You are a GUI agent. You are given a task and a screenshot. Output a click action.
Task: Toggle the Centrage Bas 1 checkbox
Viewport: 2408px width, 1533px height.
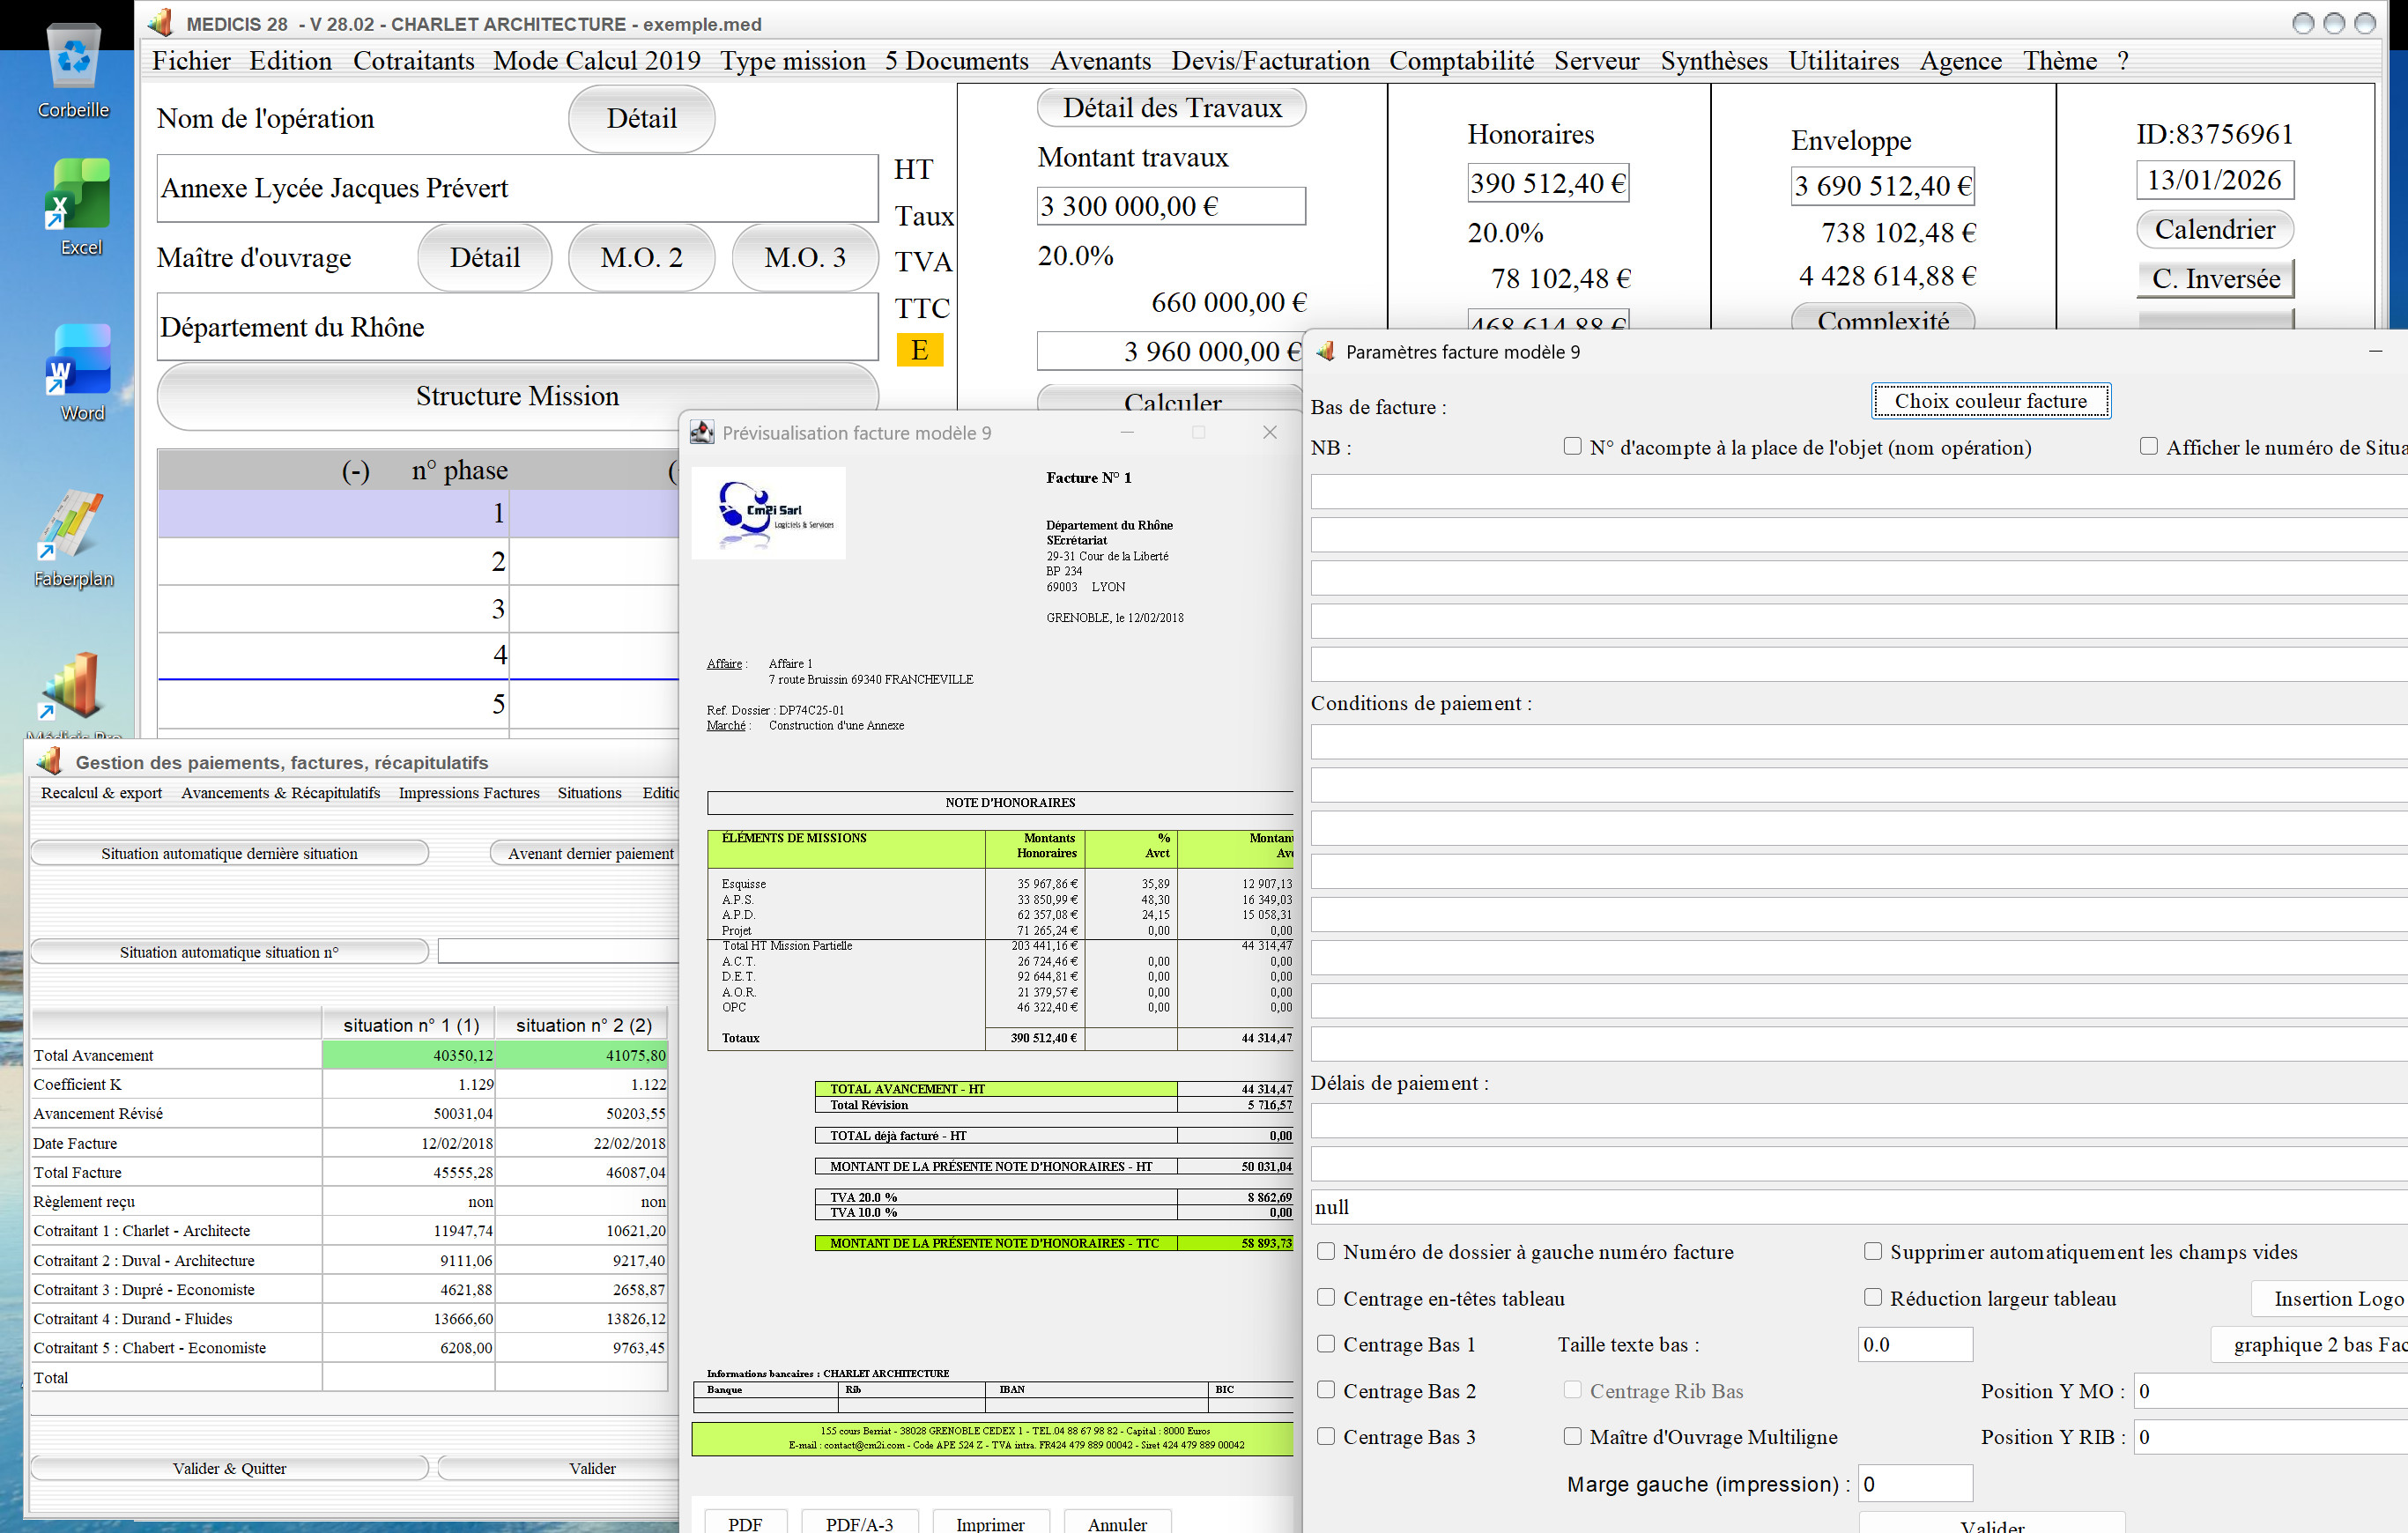(x=1326, y=1343)
